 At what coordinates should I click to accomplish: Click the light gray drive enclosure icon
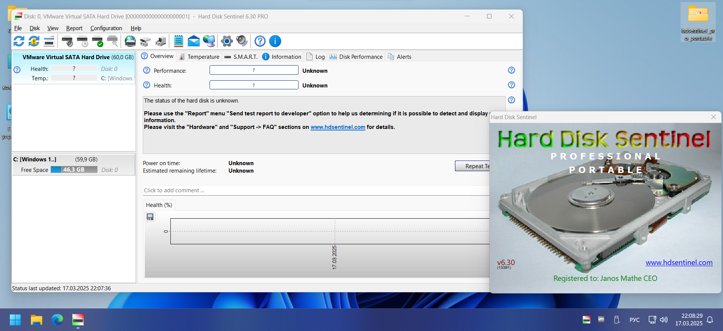145,41
